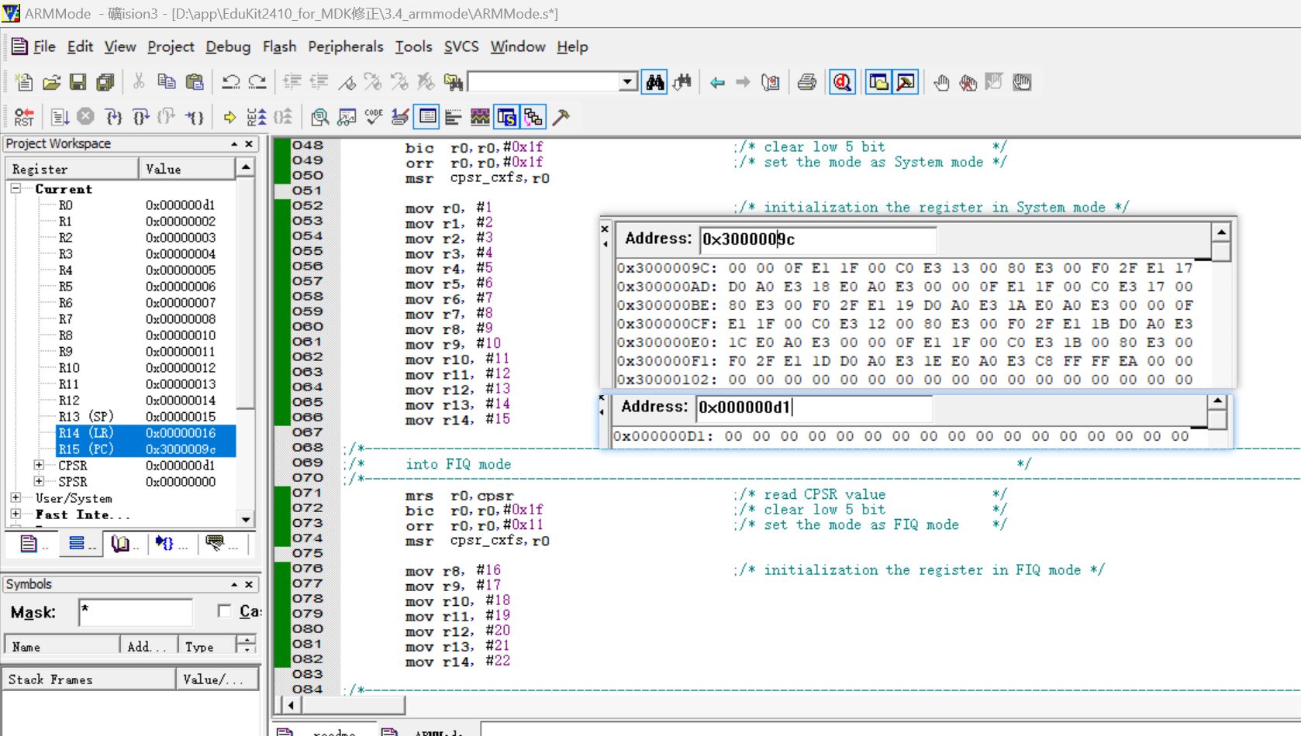Click the Save file icon
The width and height of the screenshot is (1301, 736).
pos(78,82)
